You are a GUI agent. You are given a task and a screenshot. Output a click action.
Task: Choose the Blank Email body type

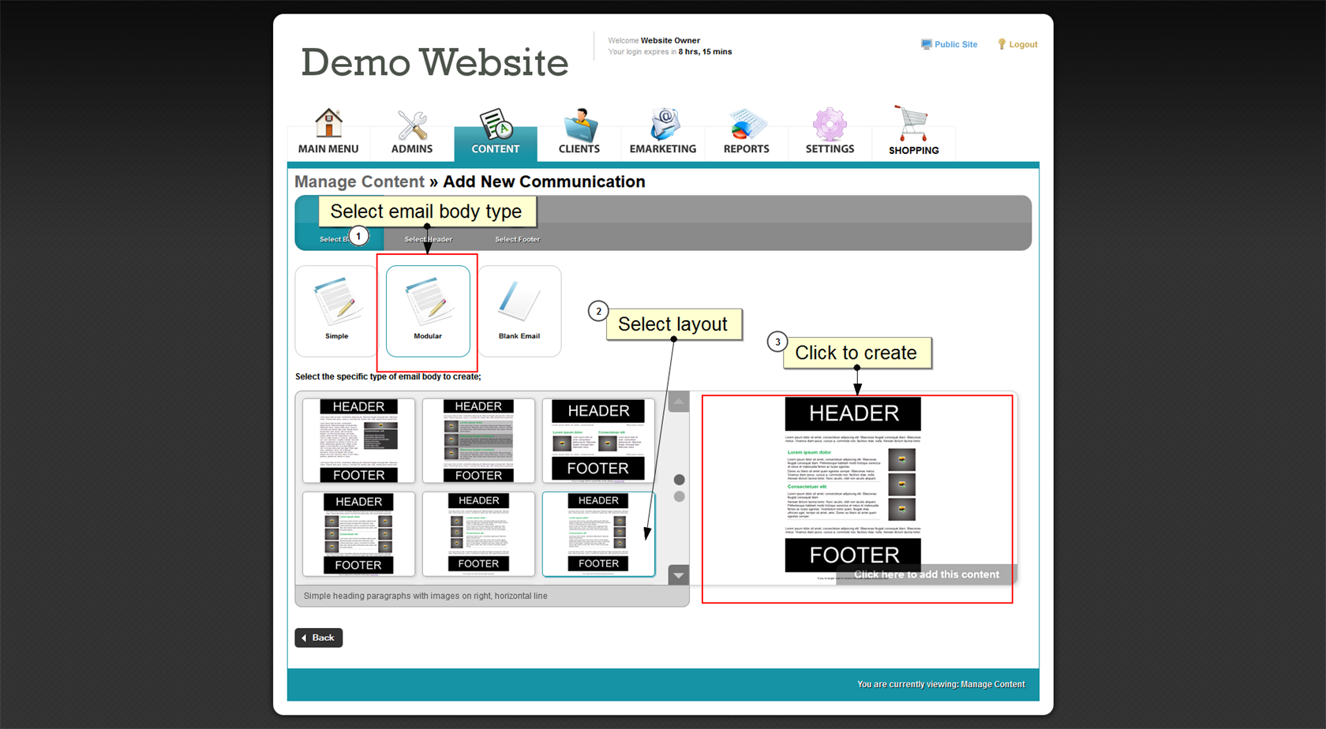[x=519, y=311]
